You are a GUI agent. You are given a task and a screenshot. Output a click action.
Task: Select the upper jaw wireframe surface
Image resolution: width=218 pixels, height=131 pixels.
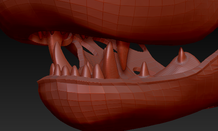[x=125, y=17]
